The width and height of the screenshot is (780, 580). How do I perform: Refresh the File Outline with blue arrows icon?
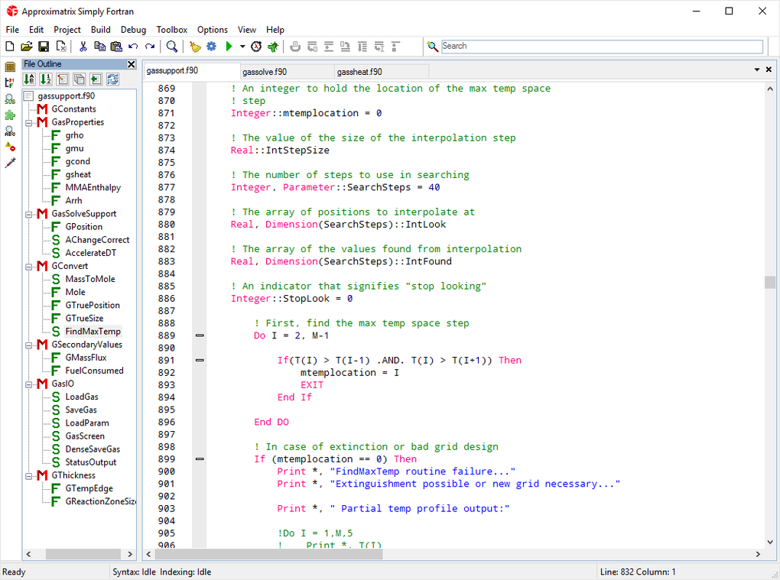112,79
